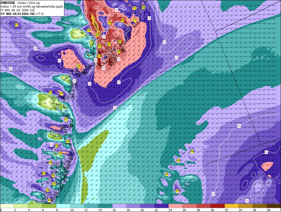Select the dark blue 22–24 legend swatch
This screenshot has width=281, height=212.
pos(162,206)
